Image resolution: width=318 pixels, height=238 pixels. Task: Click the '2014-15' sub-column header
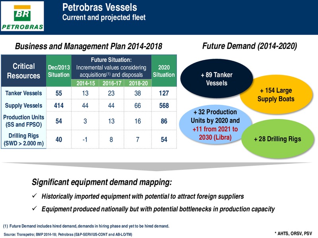[x=85, y=83]
